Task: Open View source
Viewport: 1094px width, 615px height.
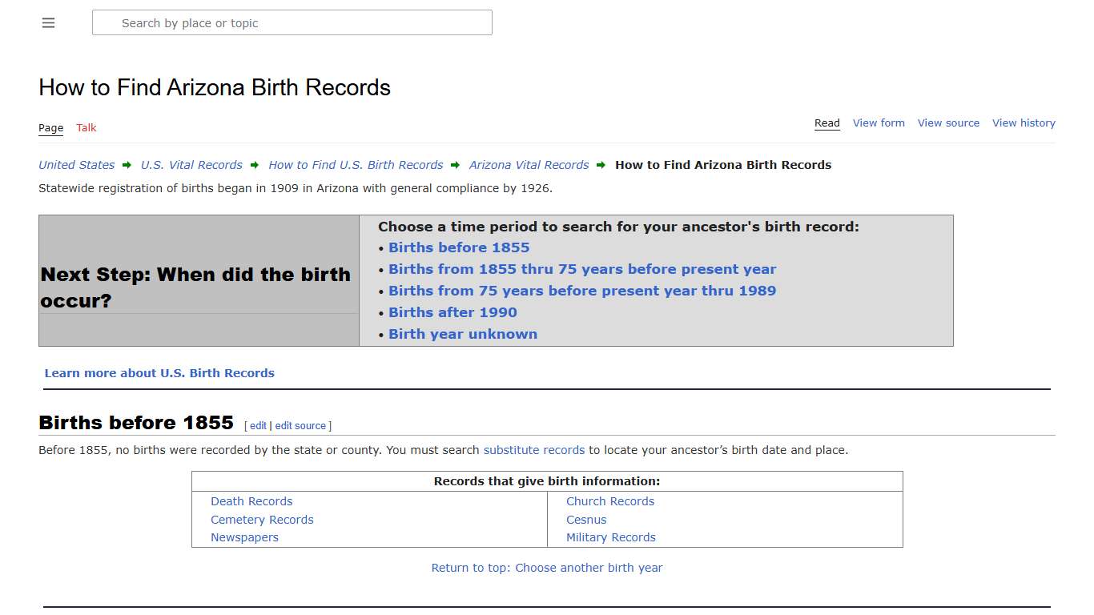Action: coord(948,123)
